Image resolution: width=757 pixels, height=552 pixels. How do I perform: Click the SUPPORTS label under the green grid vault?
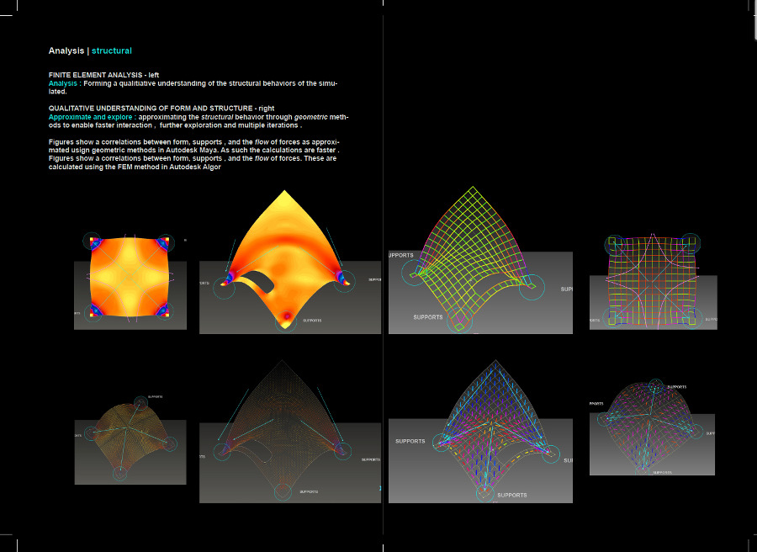coord(427,317)
